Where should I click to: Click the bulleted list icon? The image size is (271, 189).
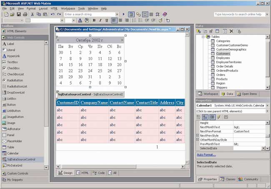pyautogui.click(x=141, y=20)
